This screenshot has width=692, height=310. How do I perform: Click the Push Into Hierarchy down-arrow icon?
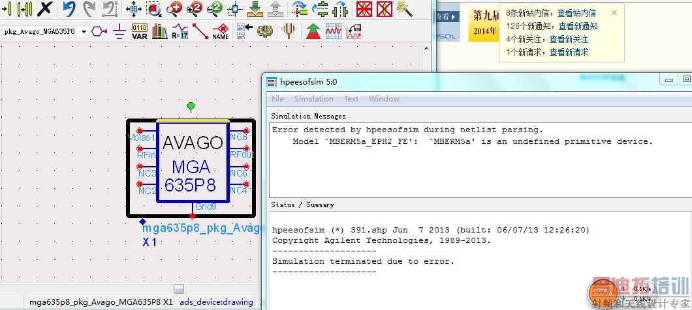255,9
